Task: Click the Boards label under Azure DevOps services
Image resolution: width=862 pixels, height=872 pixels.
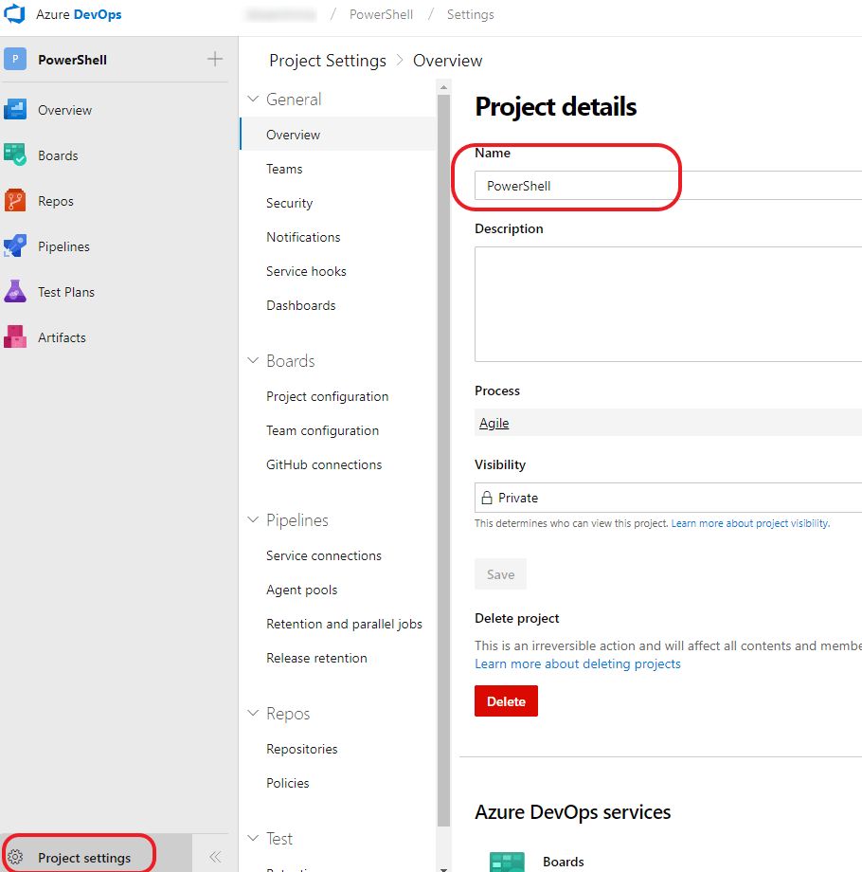Action: tap(563, 862)
